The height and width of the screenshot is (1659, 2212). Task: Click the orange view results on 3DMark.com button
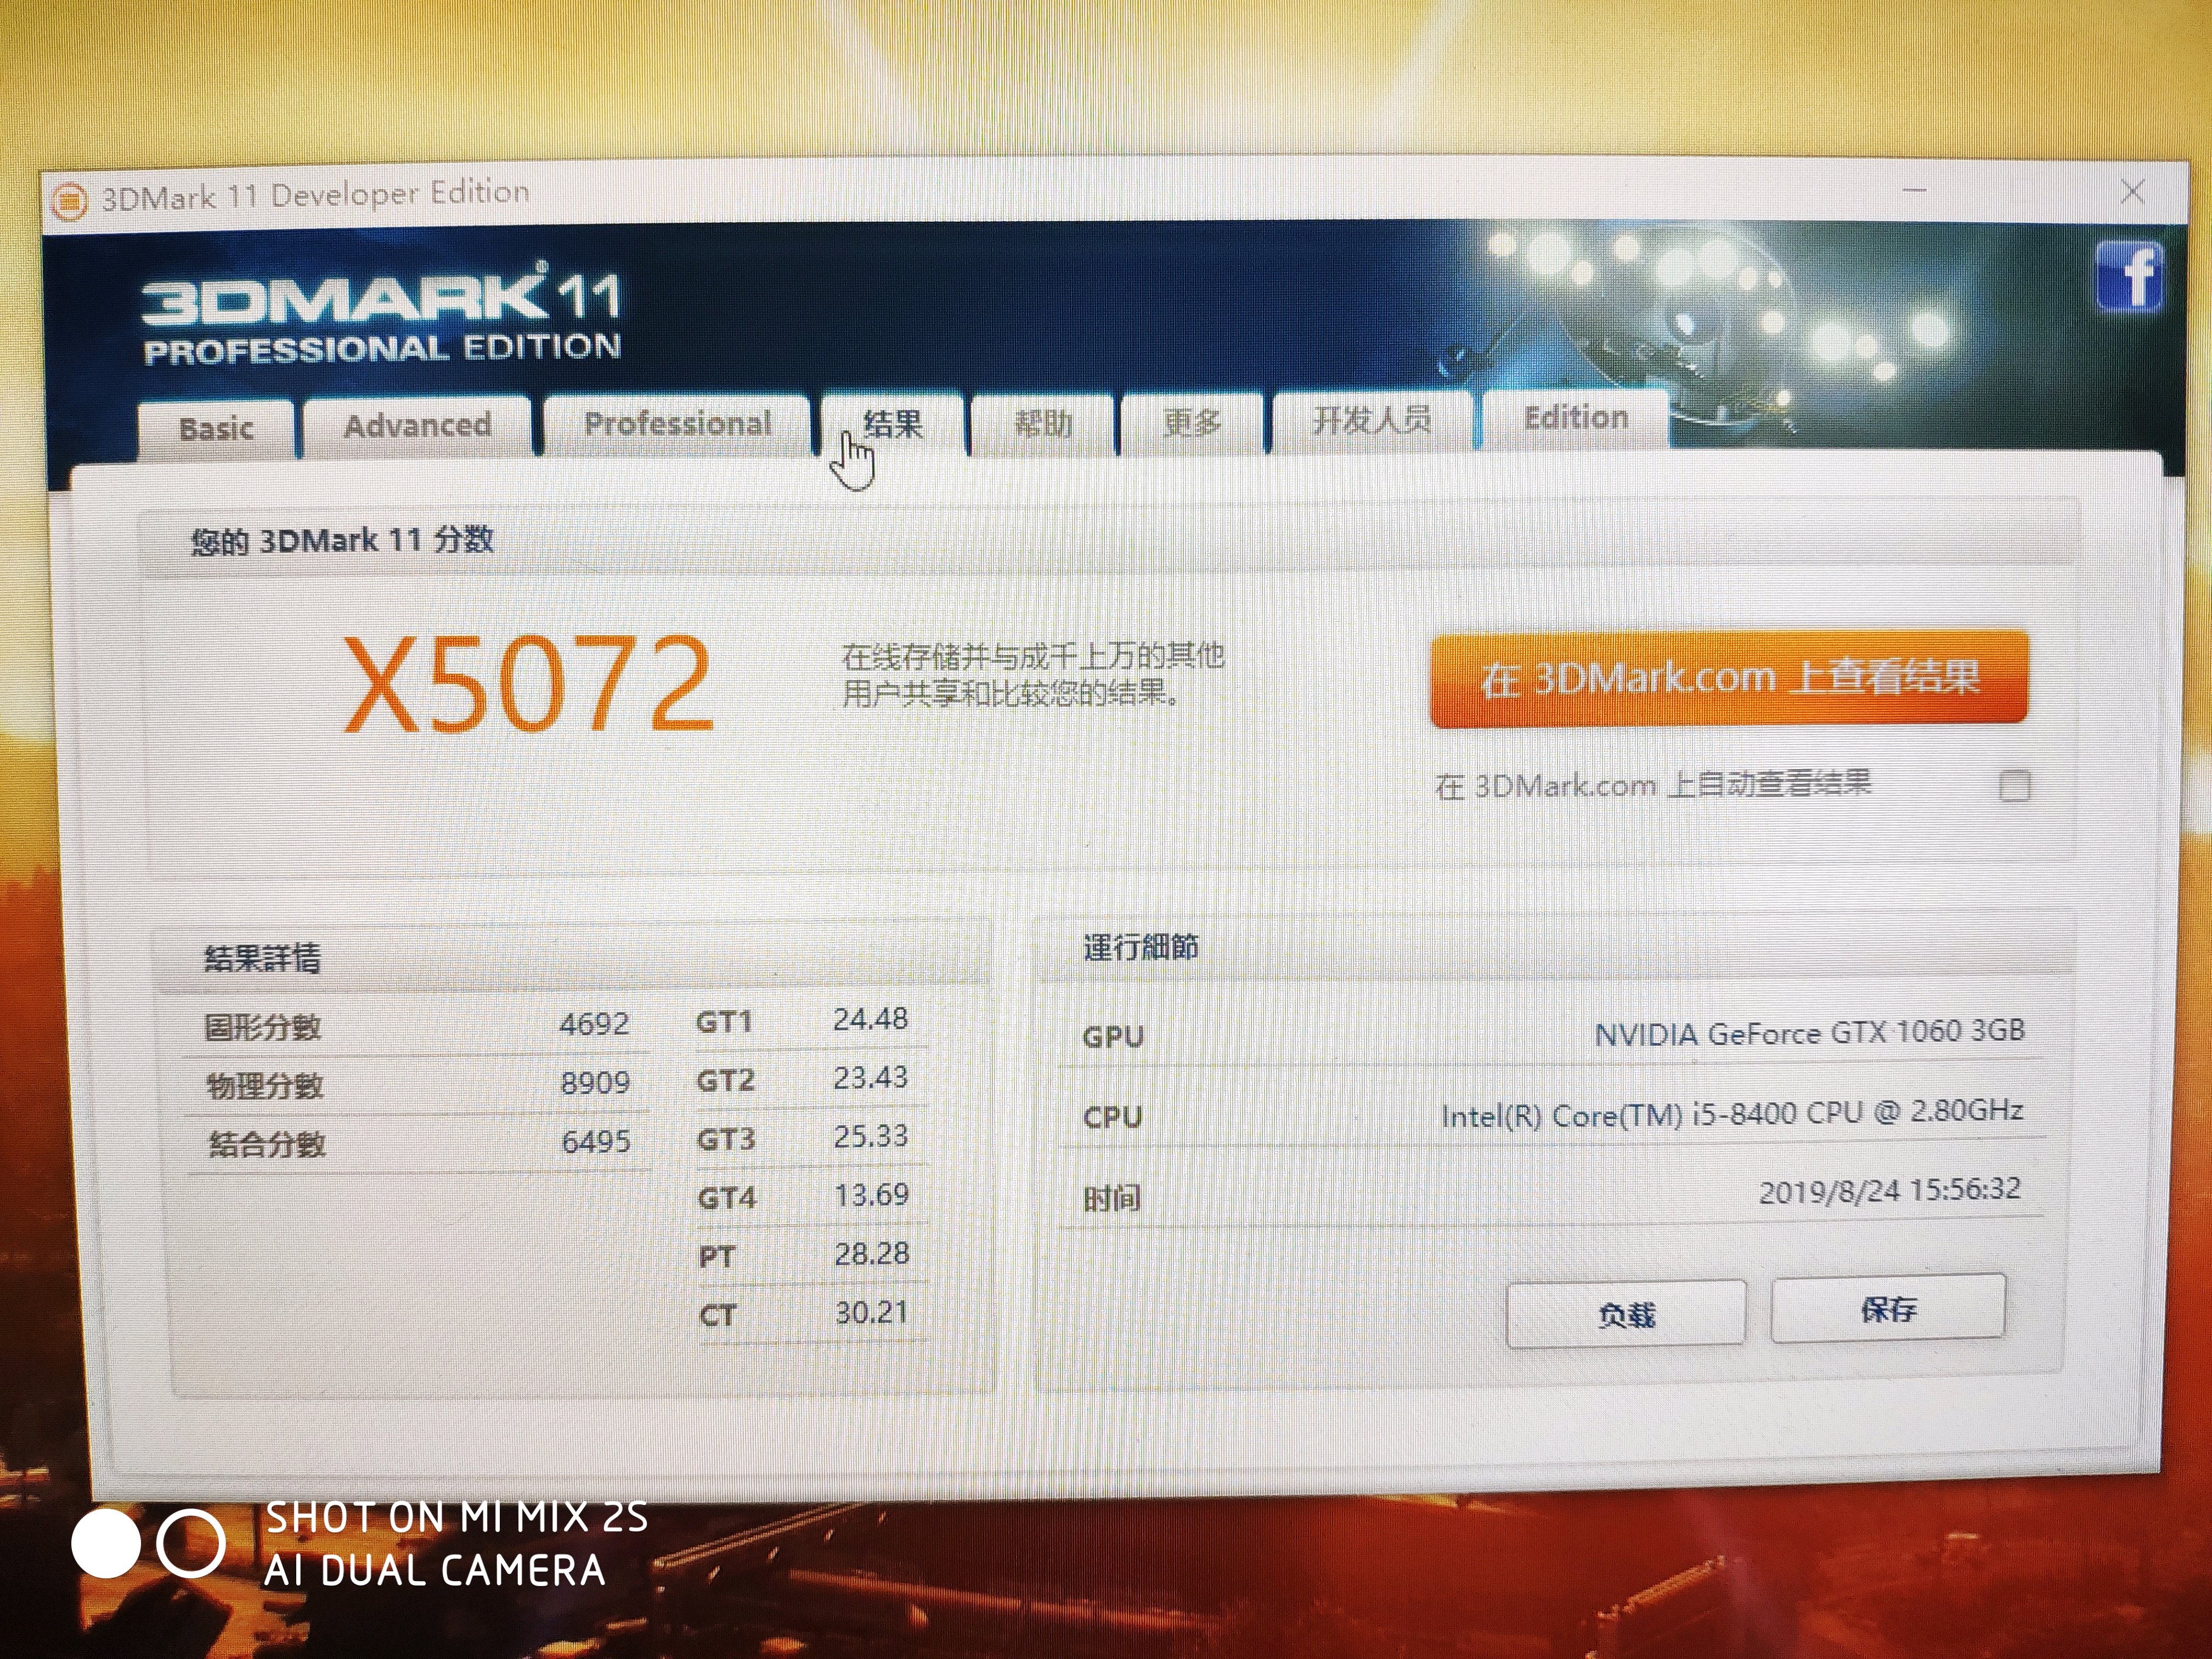pos(1728,678)
